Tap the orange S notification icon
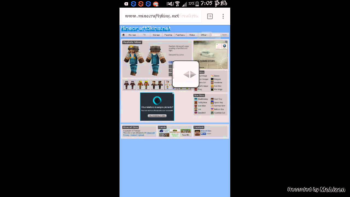 pos(141,4)
